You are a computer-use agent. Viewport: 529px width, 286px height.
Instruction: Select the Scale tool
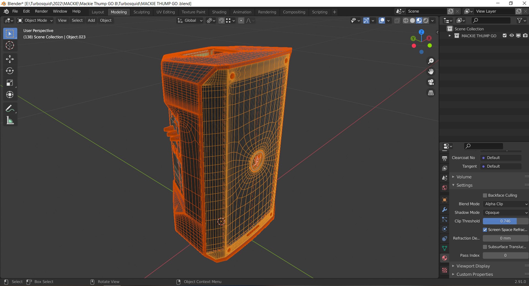10,83
